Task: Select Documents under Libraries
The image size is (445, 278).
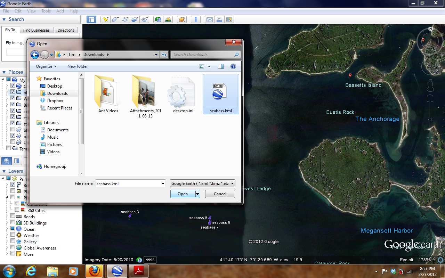Action: point(58,130)
